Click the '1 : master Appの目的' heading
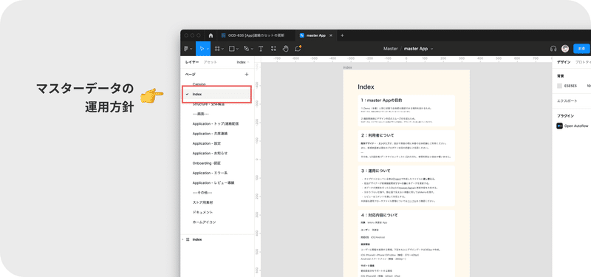Image resolution: width=591 pixels, height=277 pixels. pos(381,100)
